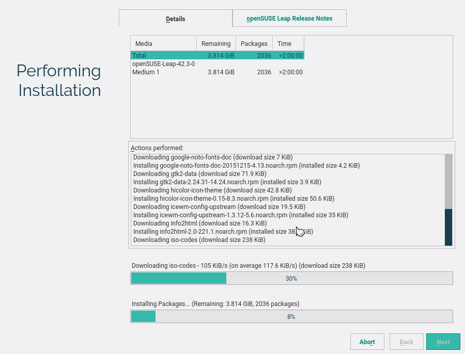
Task: Click the actions log scrollbar thumb
Action: click(448, 227)
